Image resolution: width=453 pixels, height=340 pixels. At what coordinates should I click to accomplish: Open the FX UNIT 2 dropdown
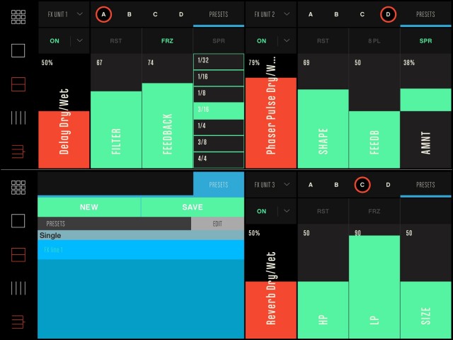coord(270,14)
